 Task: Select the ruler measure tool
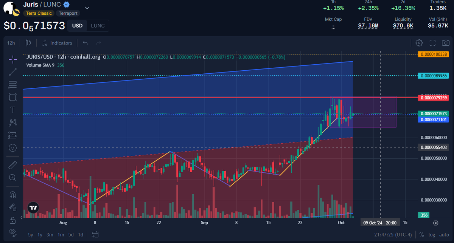coord(12,164)
